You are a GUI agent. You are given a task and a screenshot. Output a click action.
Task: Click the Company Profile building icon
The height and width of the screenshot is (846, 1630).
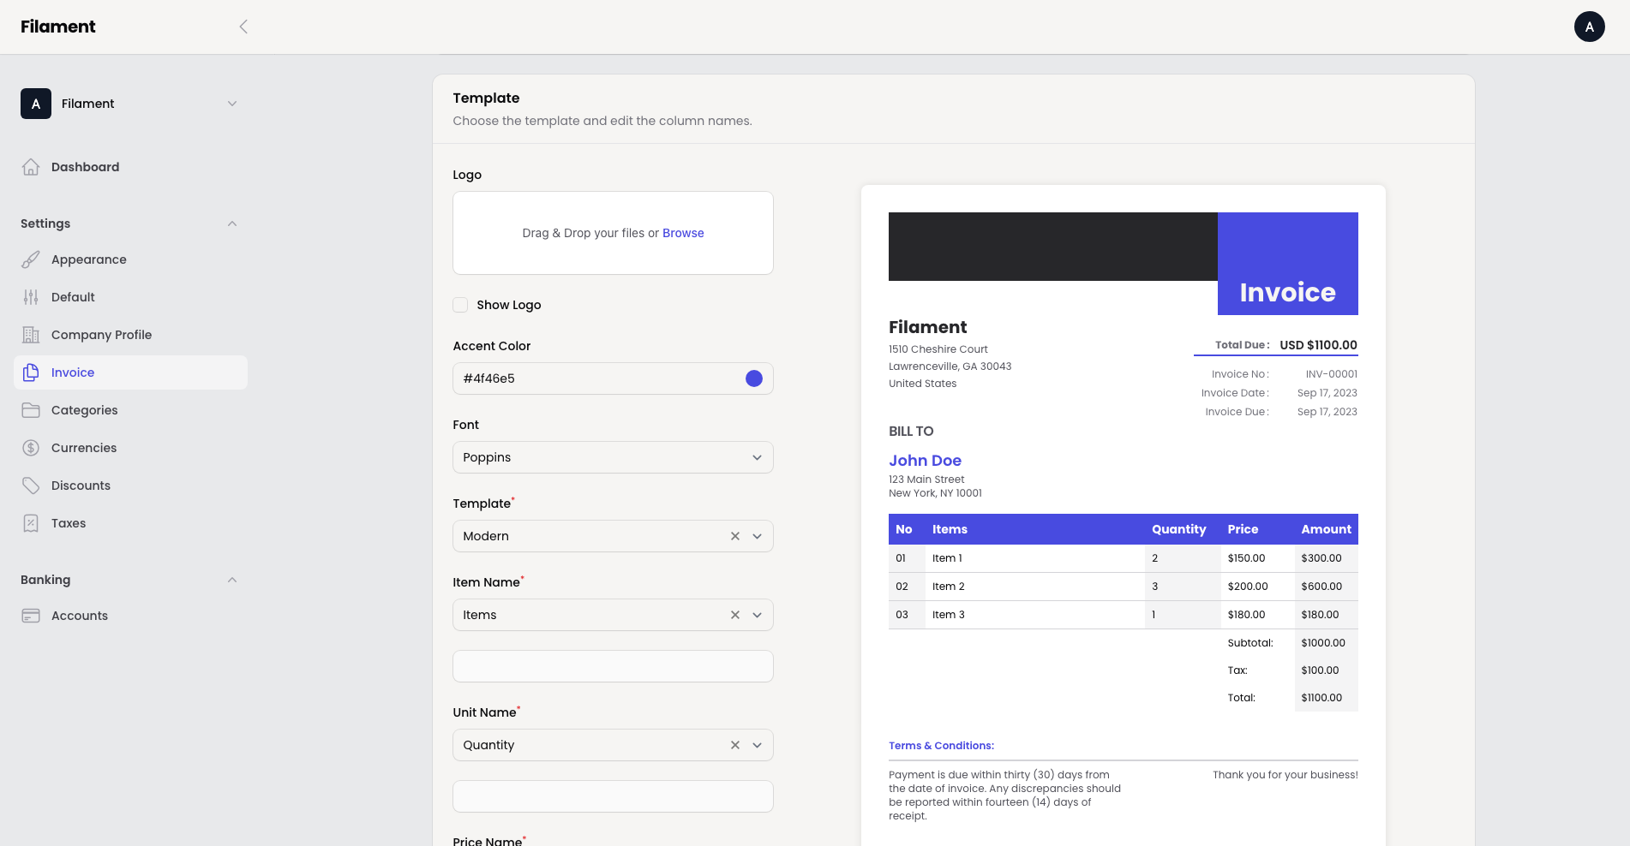[x=31, y=335]
